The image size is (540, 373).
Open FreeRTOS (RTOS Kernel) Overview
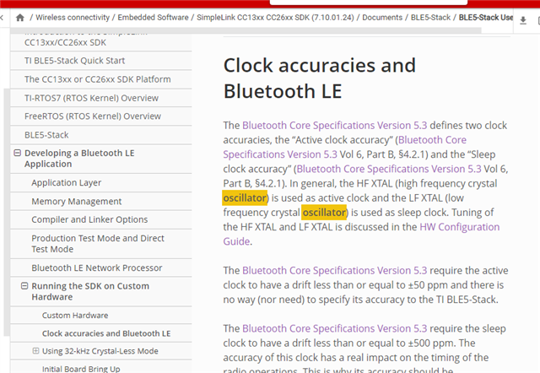pyautogui.click(x=93, y=116)
